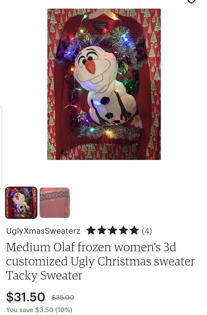The height and width of the screenshot is (315, 207).
Task: Open the main Olaf sweater product photo
Action: tap(104, 84)
